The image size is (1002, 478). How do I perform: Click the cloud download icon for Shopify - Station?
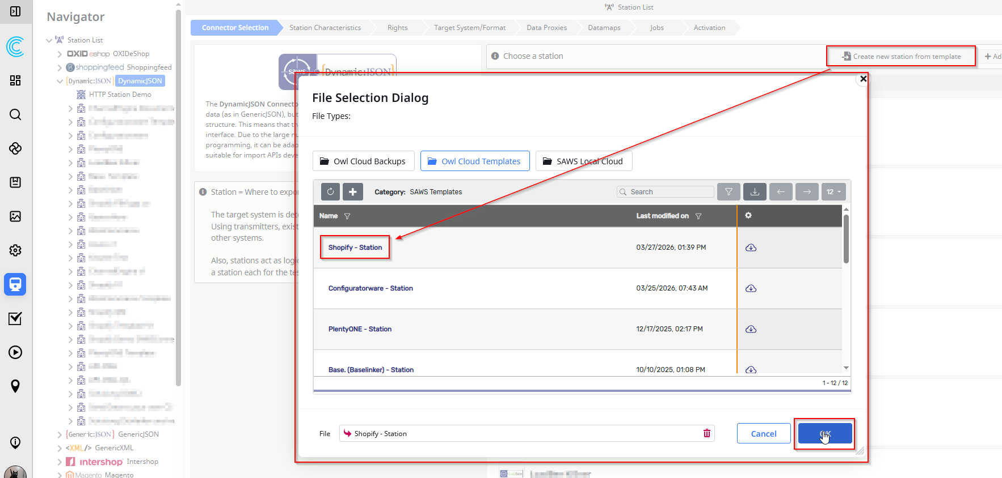[x=751, y=247]
